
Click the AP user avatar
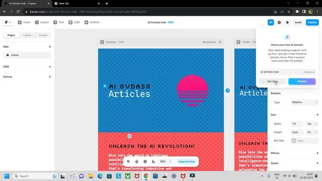coord(271,22)
